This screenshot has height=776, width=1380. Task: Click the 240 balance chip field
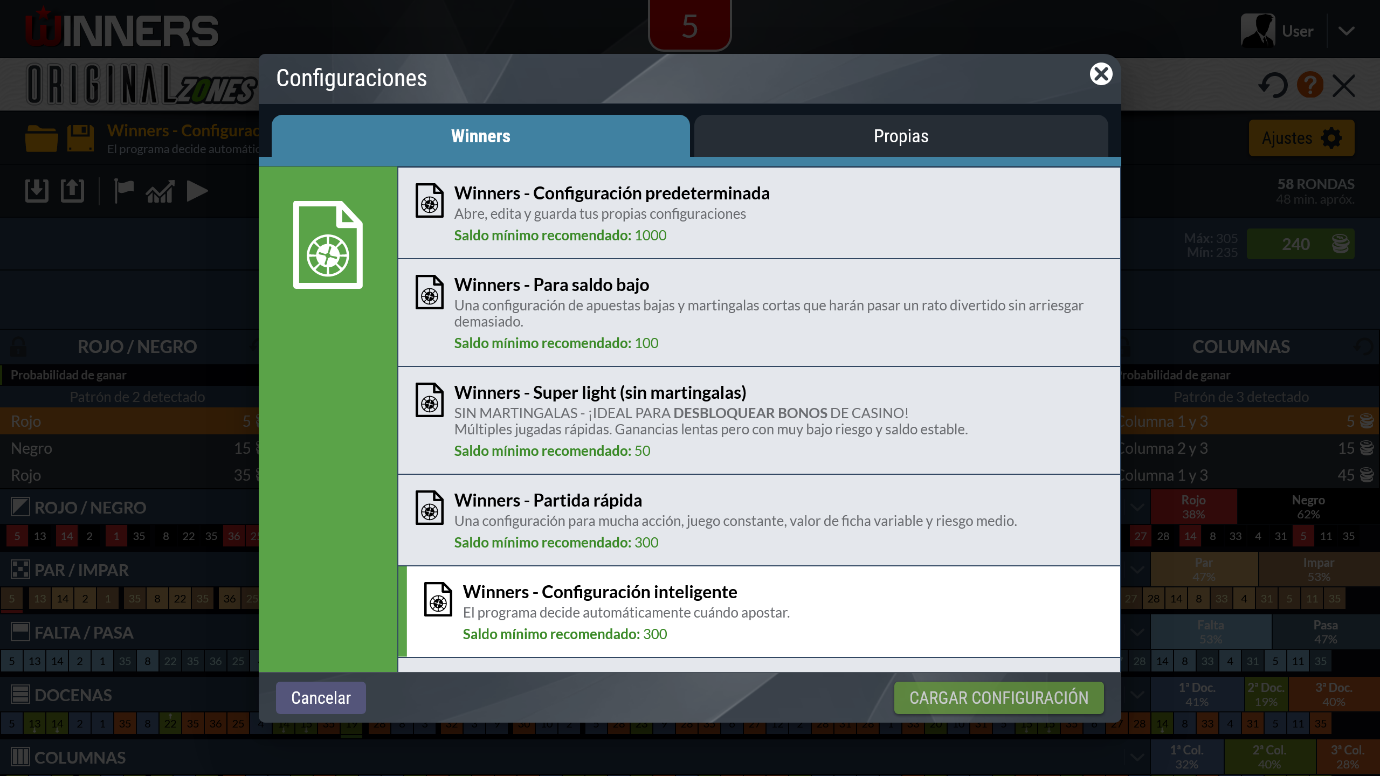pos(1300,244)
